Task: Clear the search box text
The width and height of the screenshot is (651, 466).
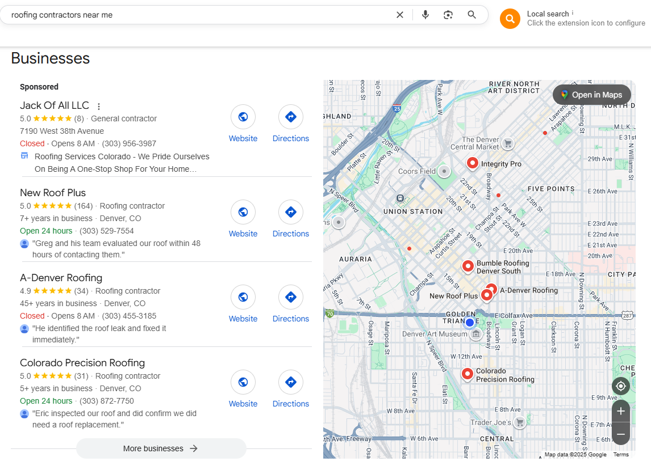Action: [400, 15]
